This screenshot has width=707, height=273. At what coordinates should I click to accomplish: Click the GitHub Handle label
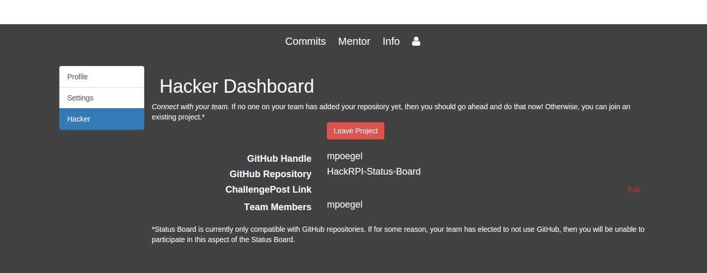pos(279,159)
